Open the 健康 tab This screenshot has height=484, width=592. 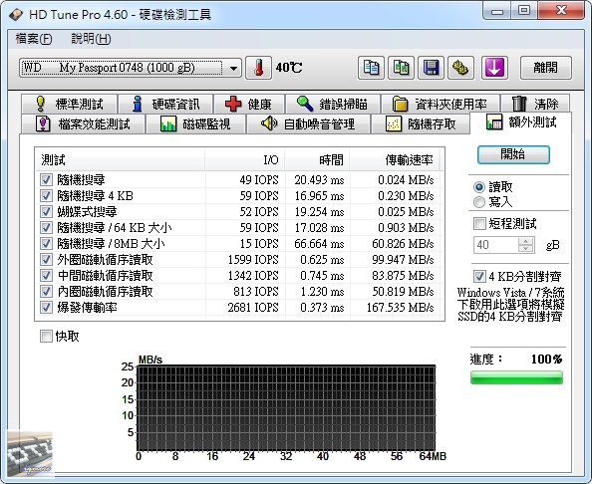249,104
